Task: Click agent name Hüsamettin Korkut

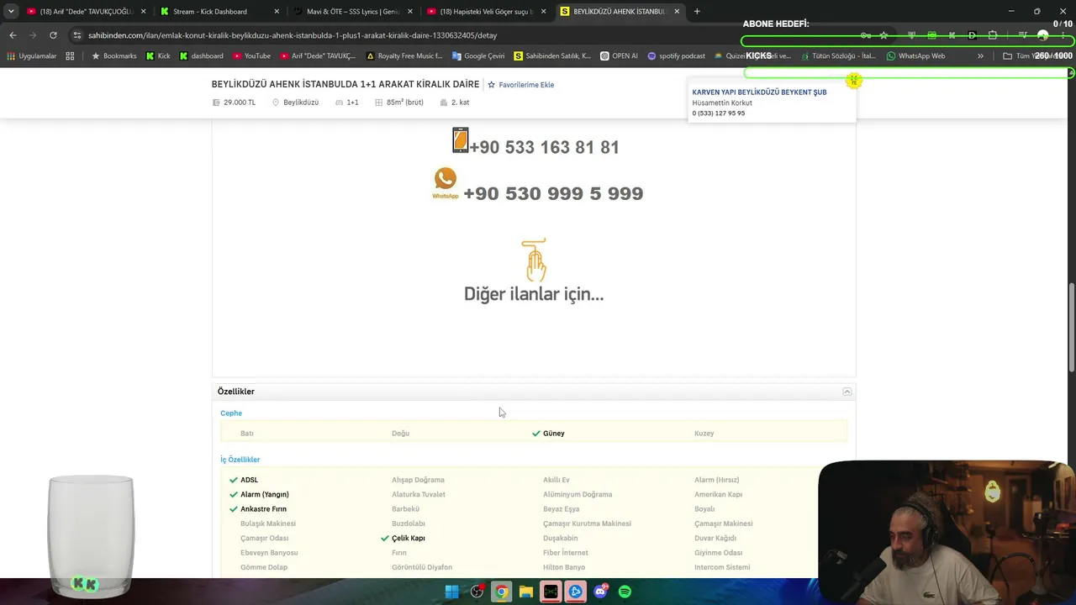Action: [722, 103]
